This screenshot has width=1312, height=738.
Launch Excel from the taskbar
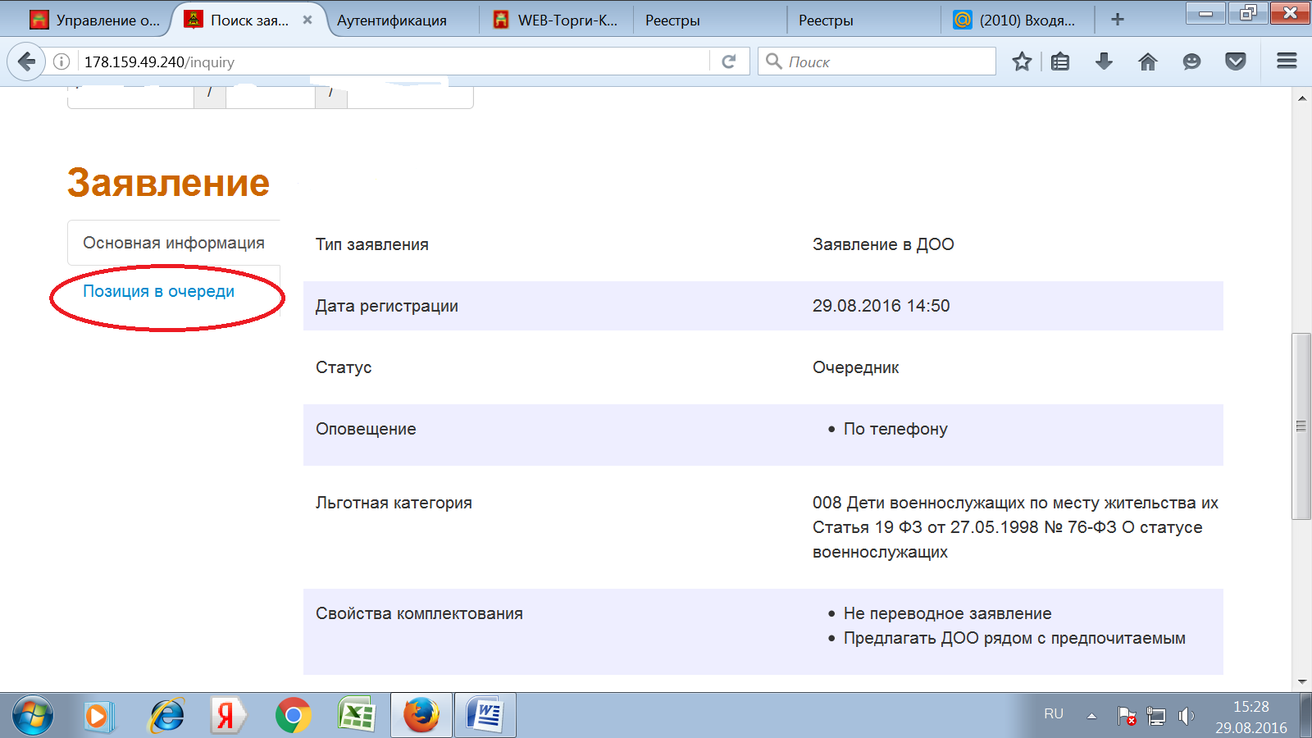[x=357, y=714]
